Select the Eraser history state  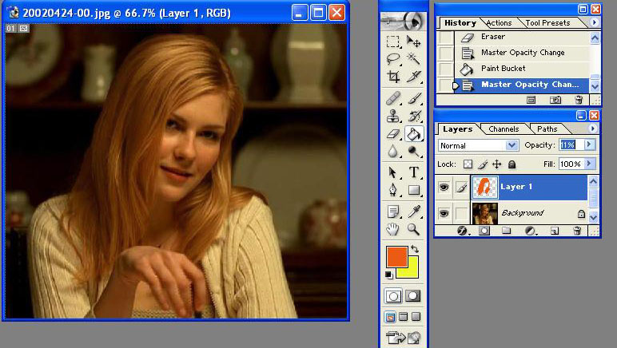tap(492, 37)
